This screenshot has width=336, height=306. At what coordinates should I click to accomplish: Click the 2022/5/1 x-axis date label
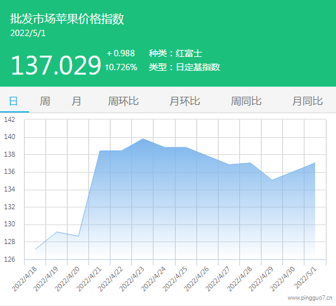305,278
